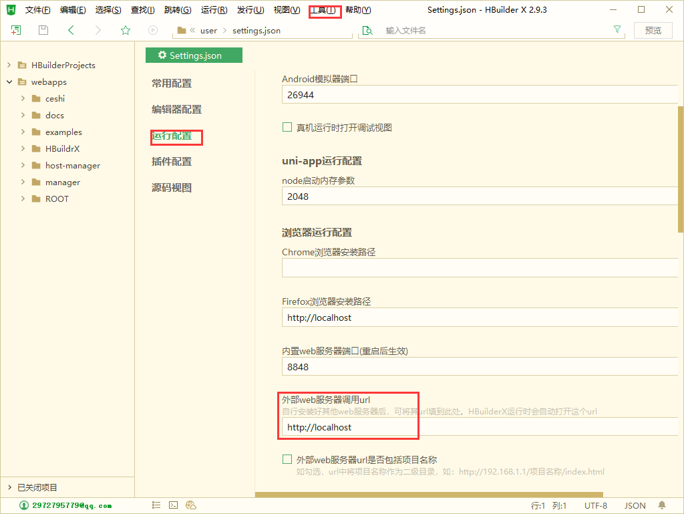Click the bookmark star icon
This screenshot has height=514, width=684.
point(125,30)
